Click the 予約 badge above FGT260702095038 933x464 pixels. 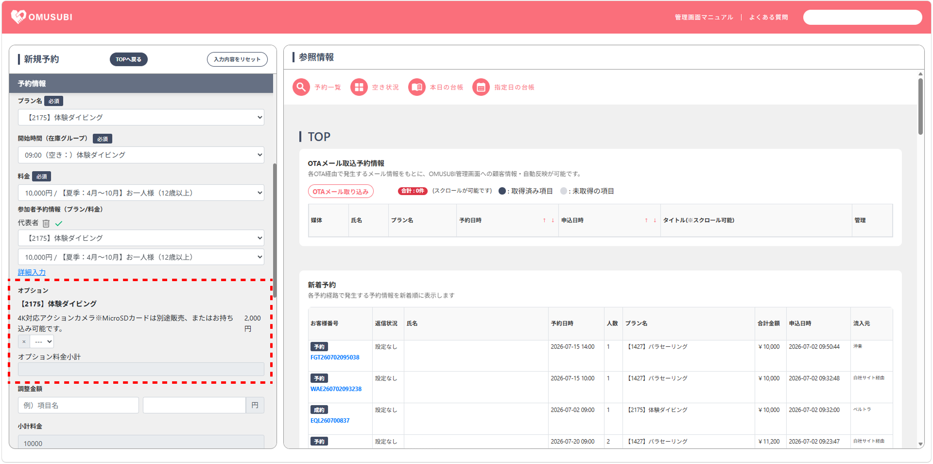tap(319, 347)
